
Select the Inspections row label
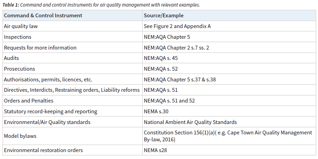coord(18,37)
